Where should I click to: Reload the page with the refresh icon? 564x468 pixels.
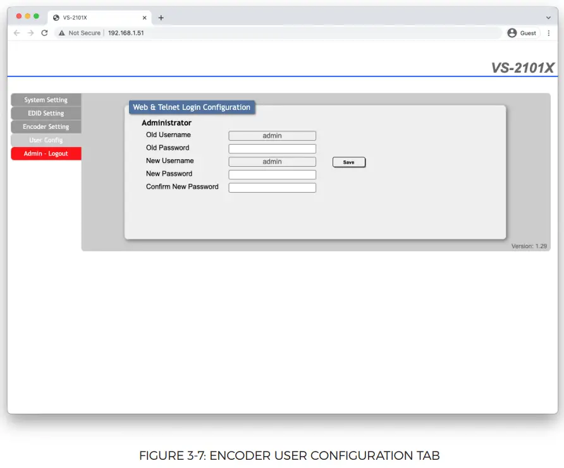45,33
